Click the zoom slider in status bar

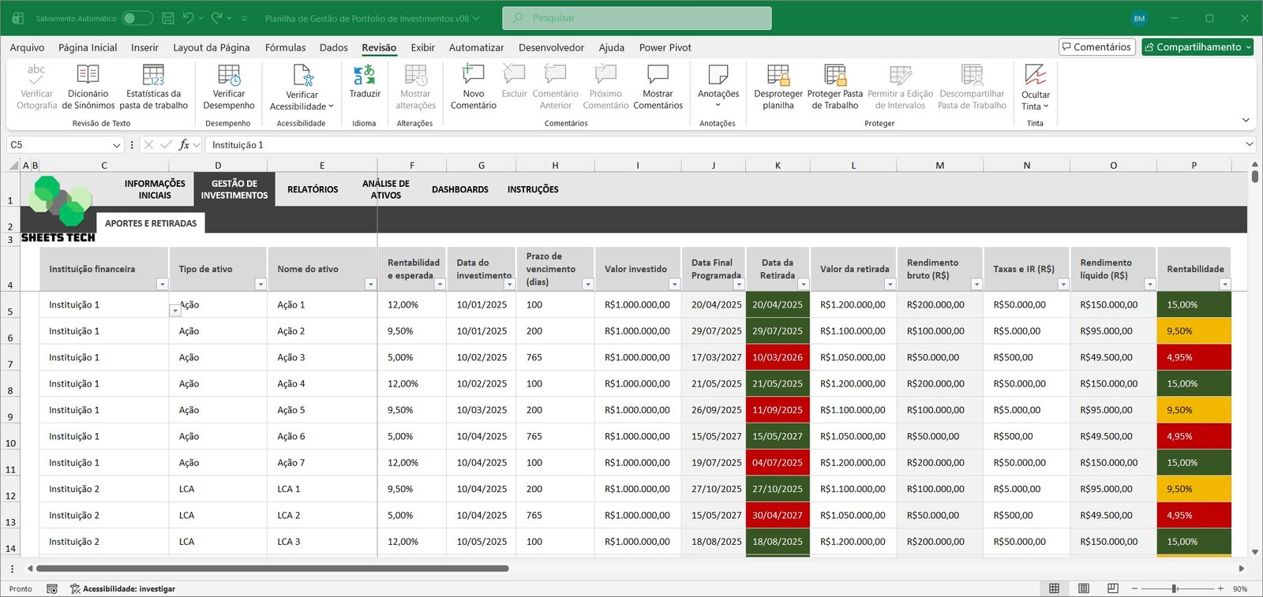point(1175,588)
